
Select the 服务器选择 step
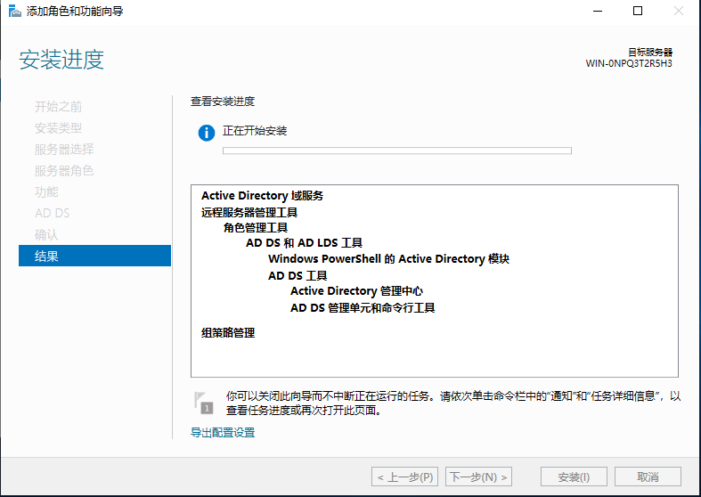click(x=64, y=150)
